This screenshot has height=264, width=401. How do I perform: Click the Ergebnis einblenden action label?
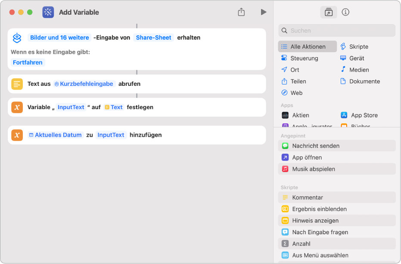320,209
